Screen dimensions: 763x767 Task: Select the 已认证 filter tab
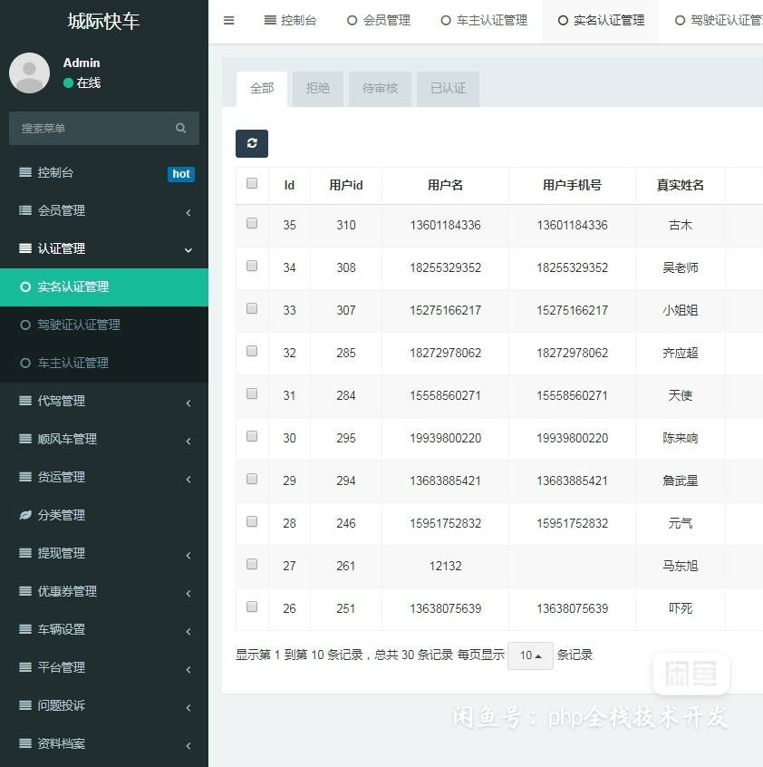(x=448, y=89)
